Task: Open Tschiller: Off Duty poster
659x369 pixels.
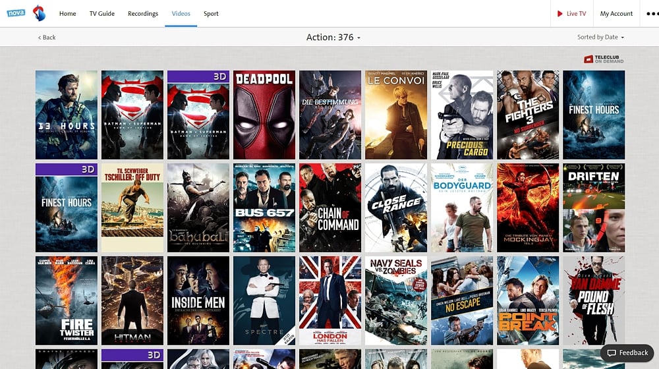Action: tap(132, 208)
